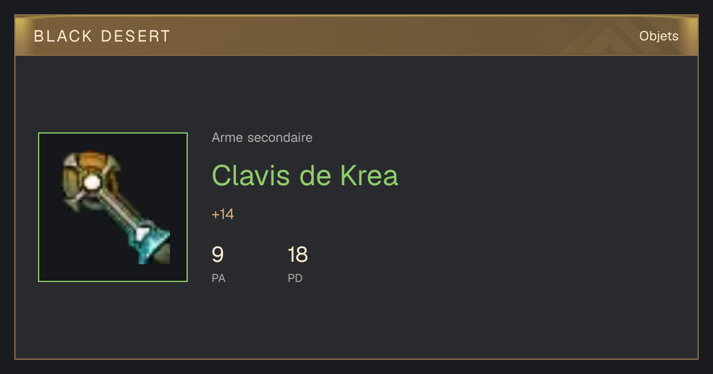The image size is (713, 374).
Task: Click the gold header banner bar
Action: pos(356,36)
